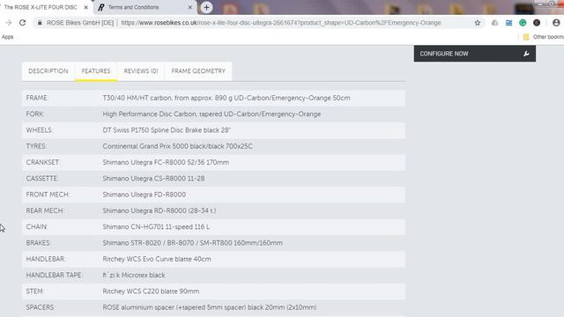The image size is (564, 317).
Task: Click the ROSE aluminium spacer text
Action: point(210,307)
